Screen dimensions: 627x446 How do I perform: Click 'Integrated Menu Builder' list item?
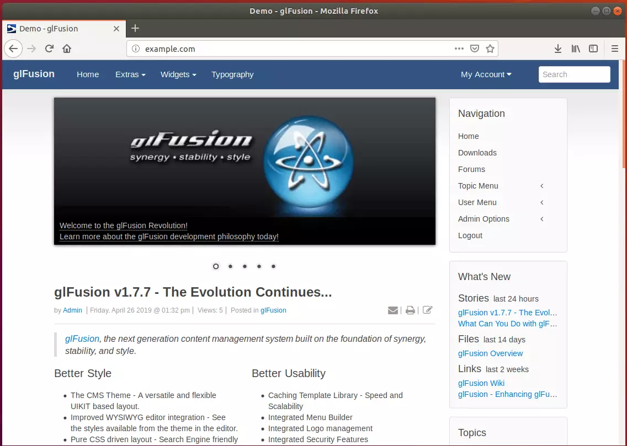(x=310, y=418)
